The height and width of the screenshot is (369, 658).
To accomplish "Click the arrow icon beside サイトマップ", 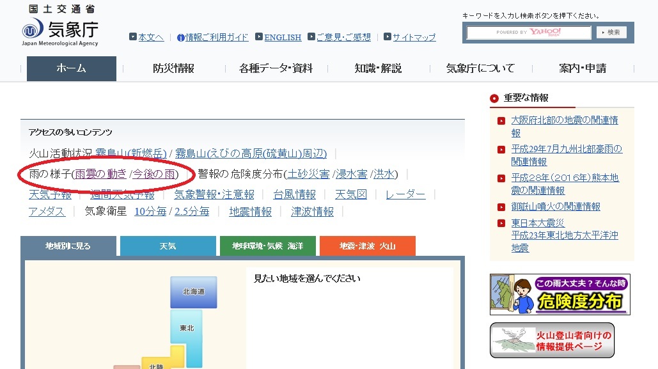I will coord(386,37).
